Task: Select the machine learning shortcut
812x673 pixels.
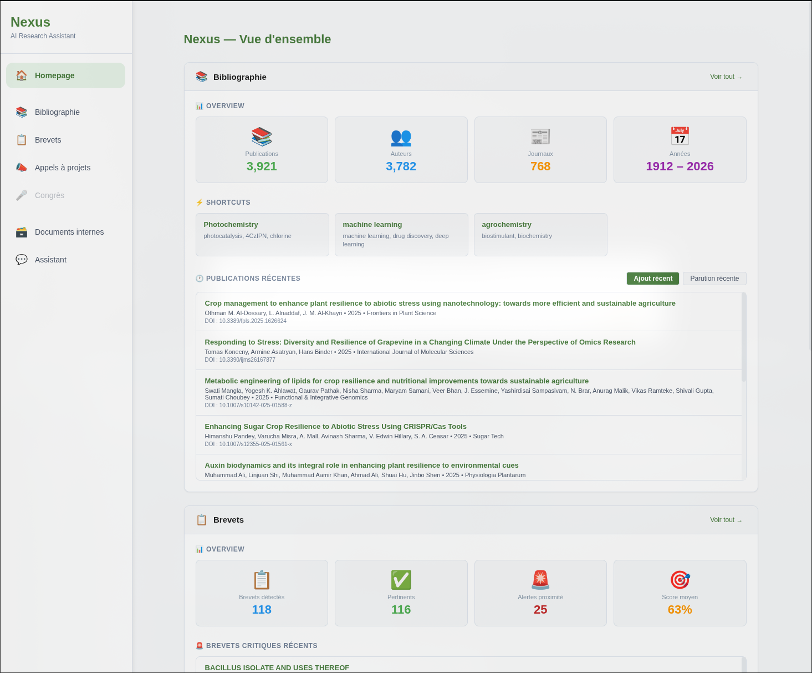Action: (401, 234)
